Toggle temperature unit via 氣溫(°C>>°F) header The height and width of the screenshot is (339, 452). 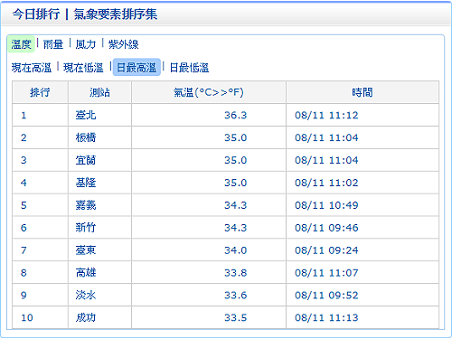209,92
